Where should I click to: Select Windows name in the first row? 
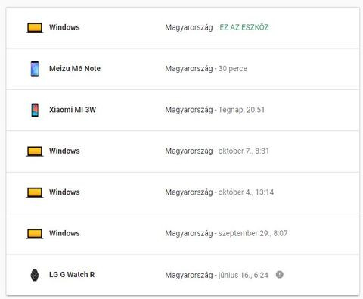tap(64, 27)
